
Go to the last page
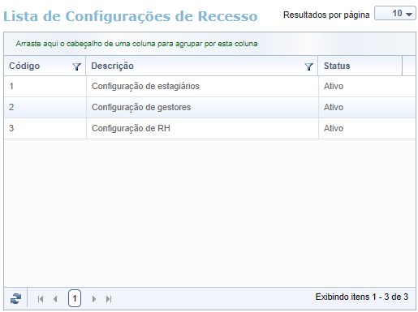coord(109,299)
